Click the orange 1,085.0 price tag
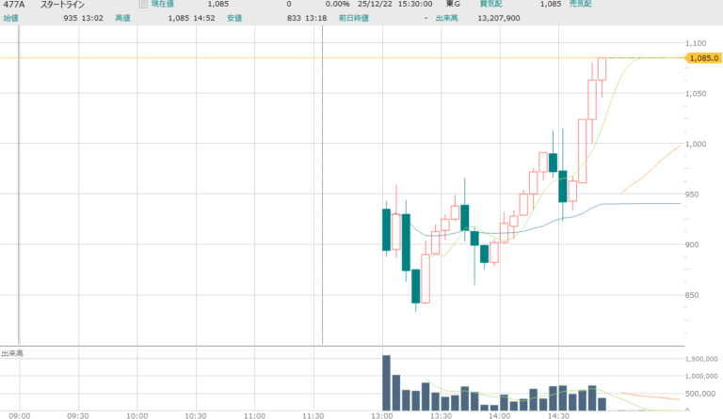 702,58
